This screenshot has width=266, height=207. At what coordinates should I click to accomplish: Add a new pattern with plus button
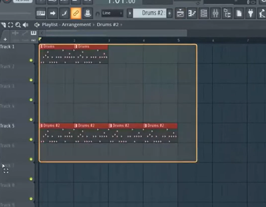click(x=169, y=13)
